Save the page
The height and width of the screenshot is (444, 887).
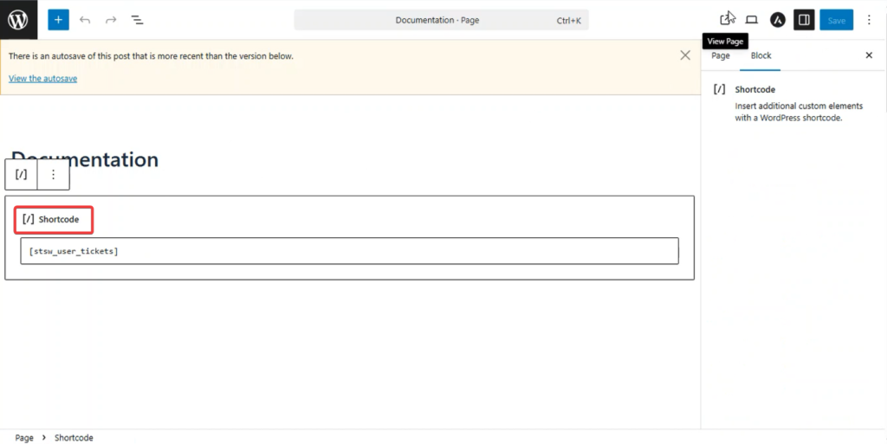(x=837, y=20)
